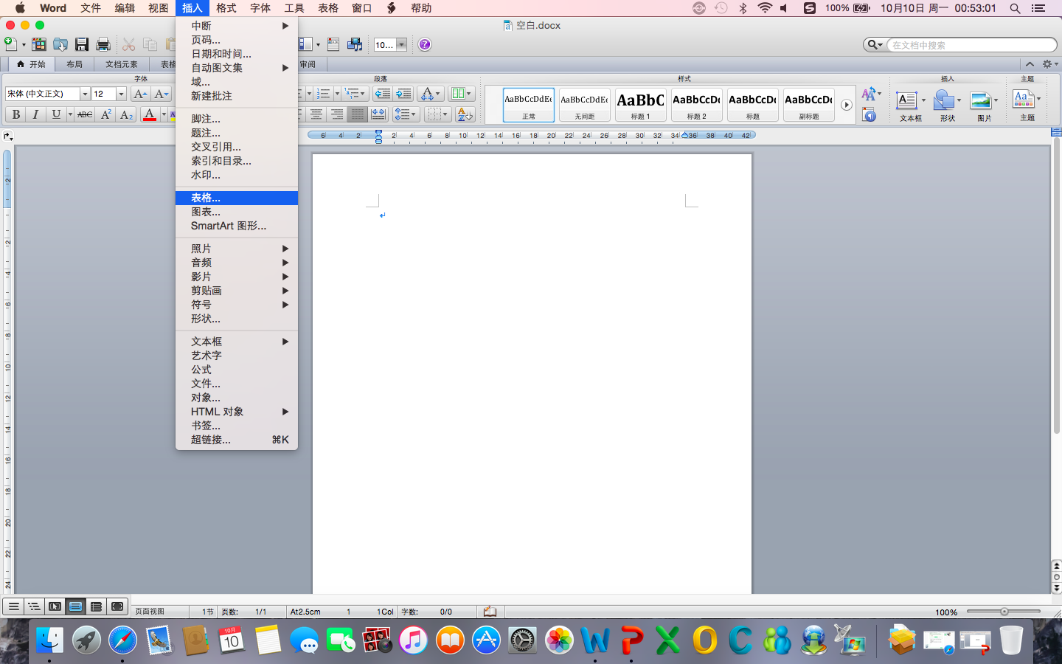Image resolution: width=1062 pixels, height=664 pixels.
Task: Click the Save floppy disk icon
Action: (x=82, y=44)
